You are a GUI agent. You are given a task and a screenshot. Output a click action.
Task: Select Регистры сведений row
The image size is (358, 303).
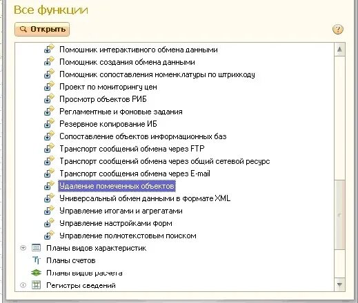(x=81, y=285)
